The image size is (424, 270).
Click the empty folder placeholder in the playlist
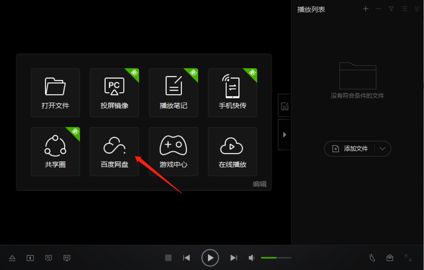[358, 76]
